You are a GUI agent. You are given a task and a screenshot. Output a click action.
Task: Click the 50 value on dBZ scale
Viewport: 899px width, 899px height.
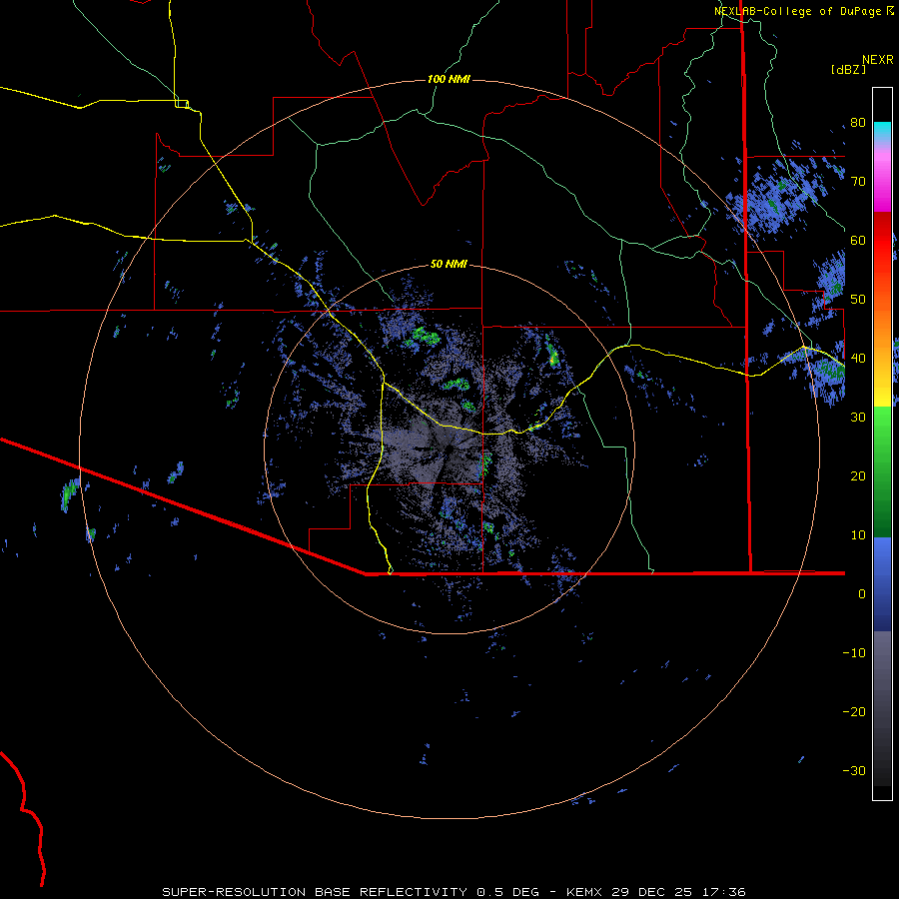coord(858,300)
